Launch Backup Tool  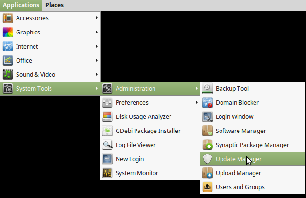[x=253, y=88]
